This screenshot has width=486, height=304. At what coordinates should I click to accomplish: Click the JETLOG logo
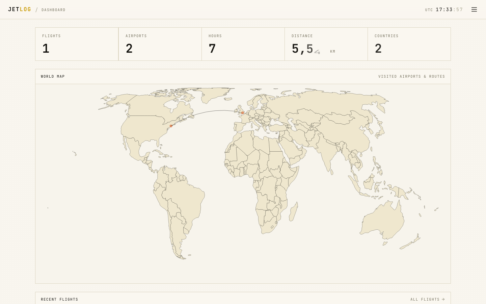point(20,9)
